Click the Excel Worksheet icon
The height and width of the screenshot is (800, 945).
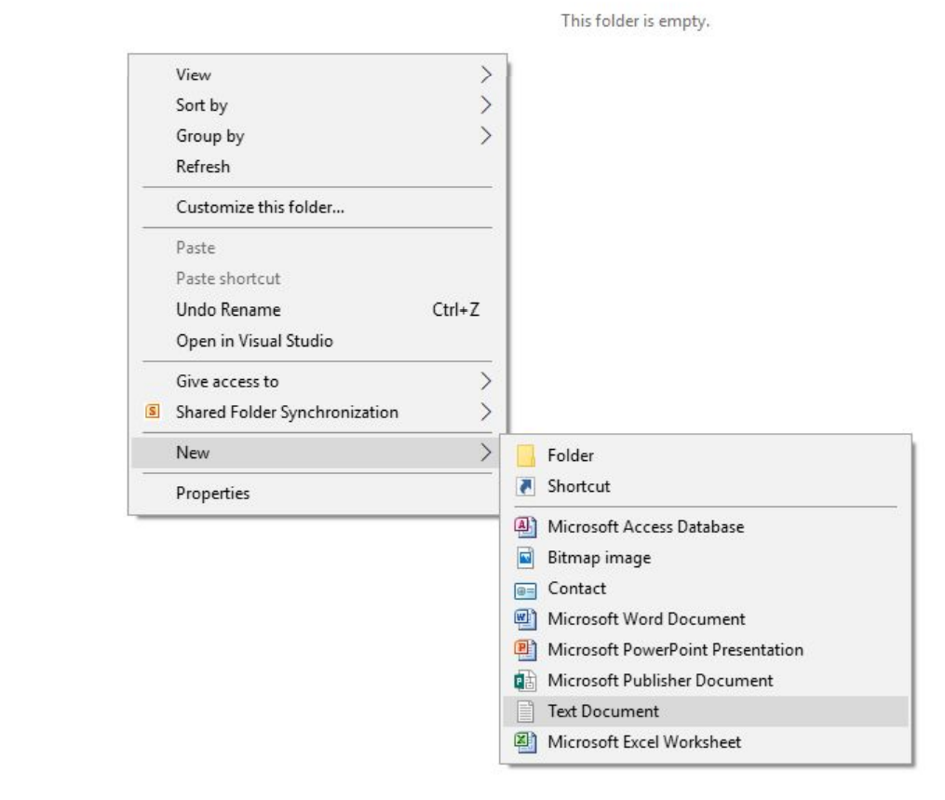pyautogui.click(x=525, y=742)
